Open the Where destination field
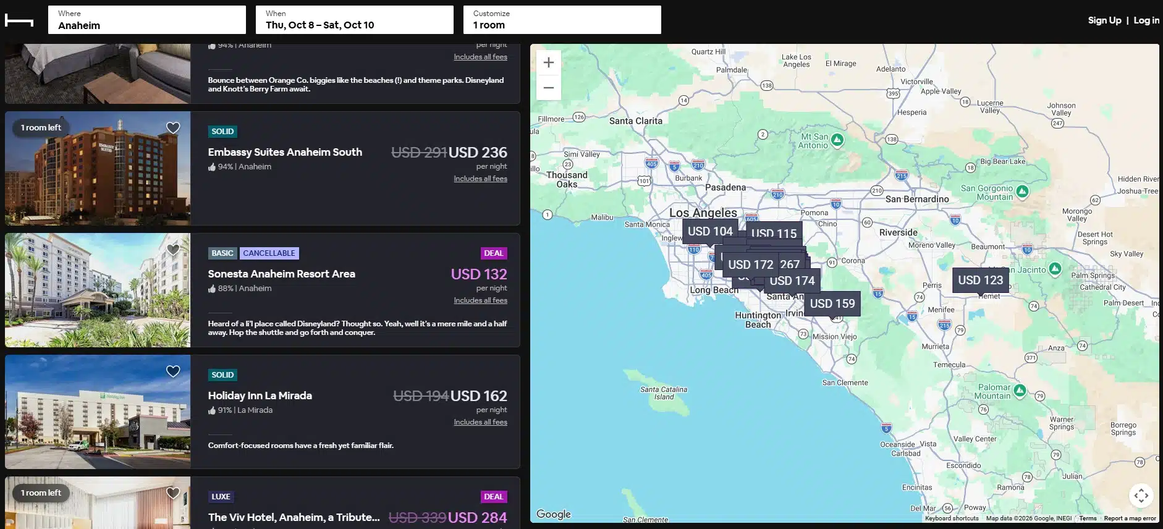This screenshot has width=1163, height=529. click(147, 20)
